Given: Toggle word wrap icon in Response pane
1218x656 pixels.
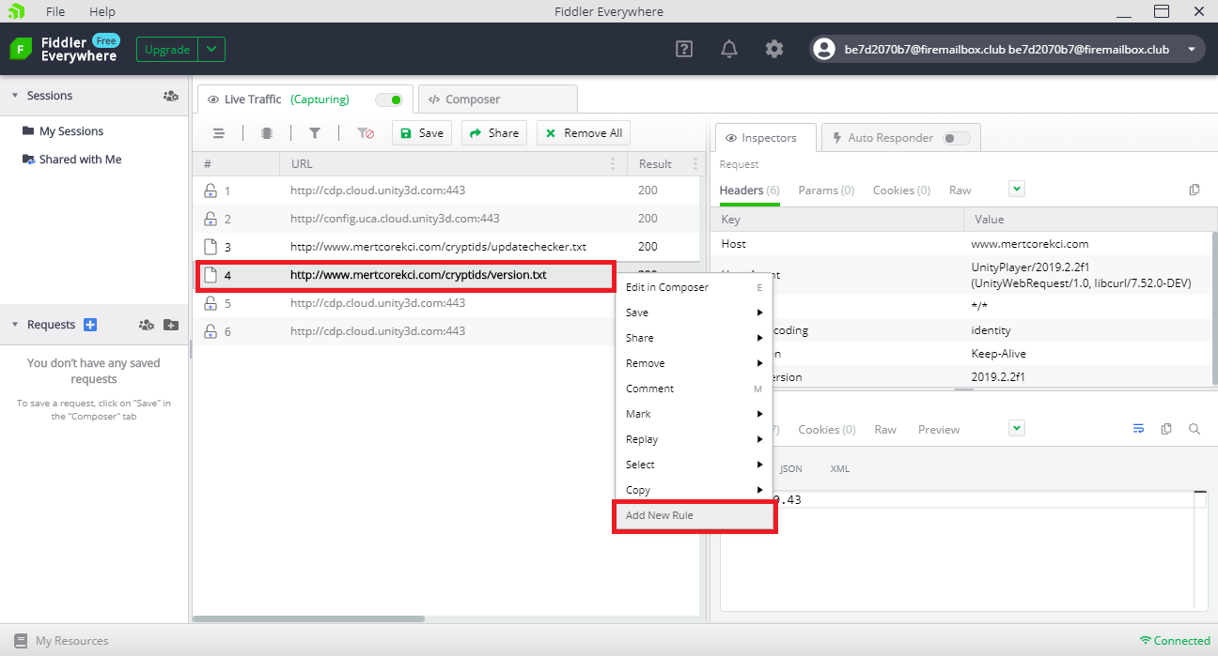Looking at the screenshot, I should [x=1138, y=429].
